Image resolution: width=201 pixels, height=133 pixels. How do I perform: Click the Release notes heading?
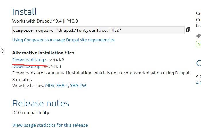[x=41, y=103]
